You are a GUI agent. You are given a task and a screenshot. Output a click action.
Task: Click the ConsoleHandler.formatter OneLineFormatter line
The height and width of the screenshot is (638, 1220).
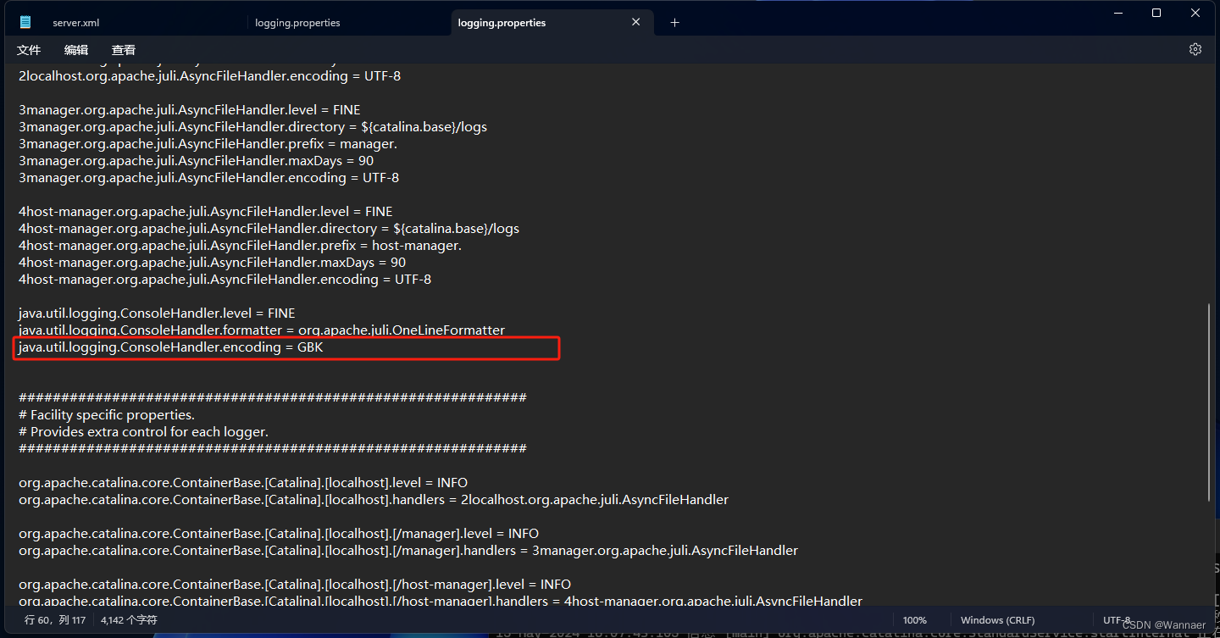click(x=262, y=330)
